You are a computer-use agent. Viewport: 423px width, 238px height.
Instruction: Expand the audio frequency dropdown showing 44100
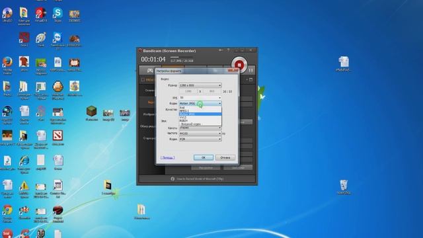pos(200,134)
